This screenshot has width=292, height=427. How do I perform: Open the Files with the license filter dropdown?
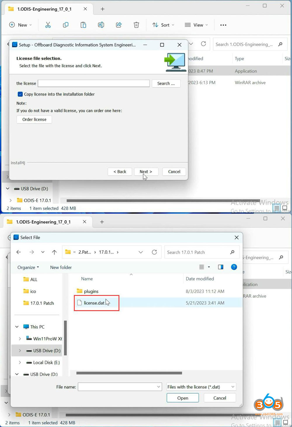click(201, 387)
